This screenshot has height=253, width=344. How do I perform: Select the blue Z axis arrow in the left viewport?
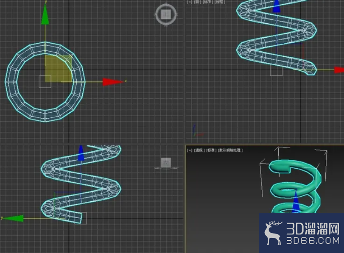(x=81, y=153)
